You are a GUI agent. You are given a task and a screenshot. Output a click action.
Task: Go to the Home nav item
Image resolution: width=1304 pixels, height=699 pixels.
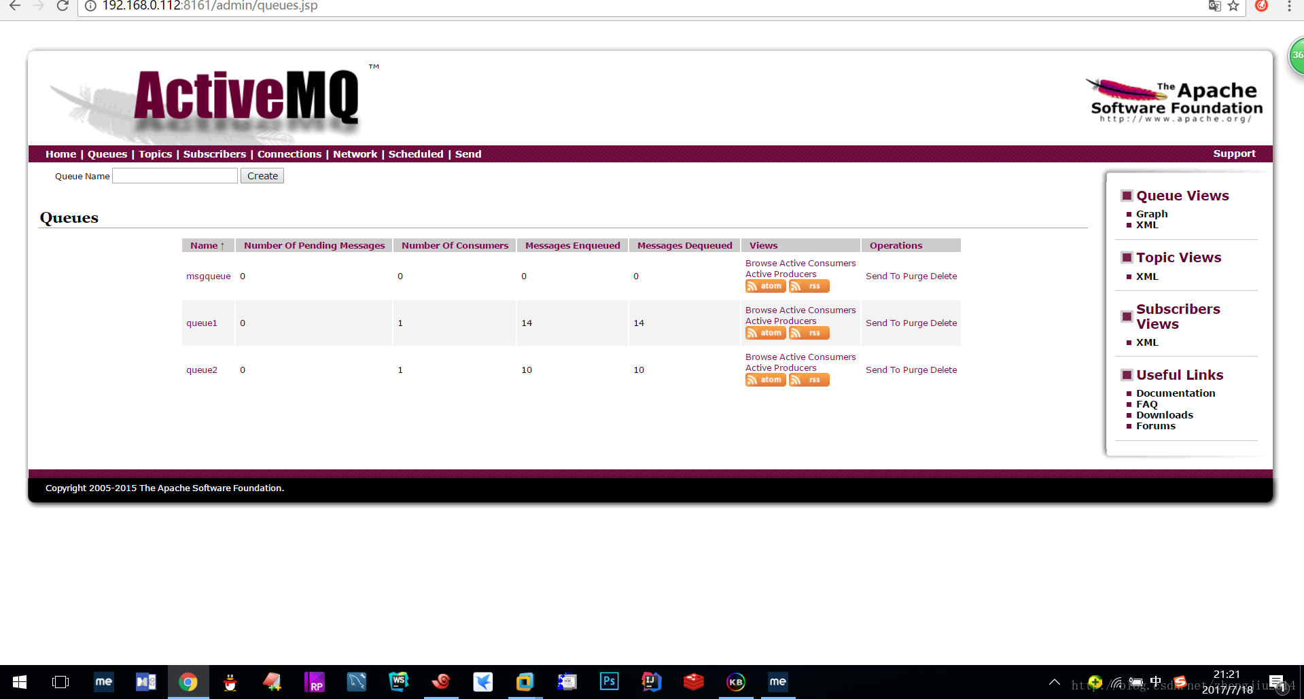click(60, 154)
